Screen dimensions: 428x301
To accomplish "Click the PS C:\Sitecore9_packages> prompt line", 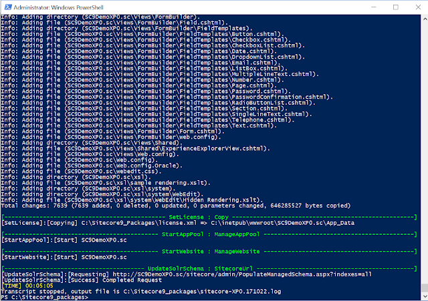I will pos(45,297).
